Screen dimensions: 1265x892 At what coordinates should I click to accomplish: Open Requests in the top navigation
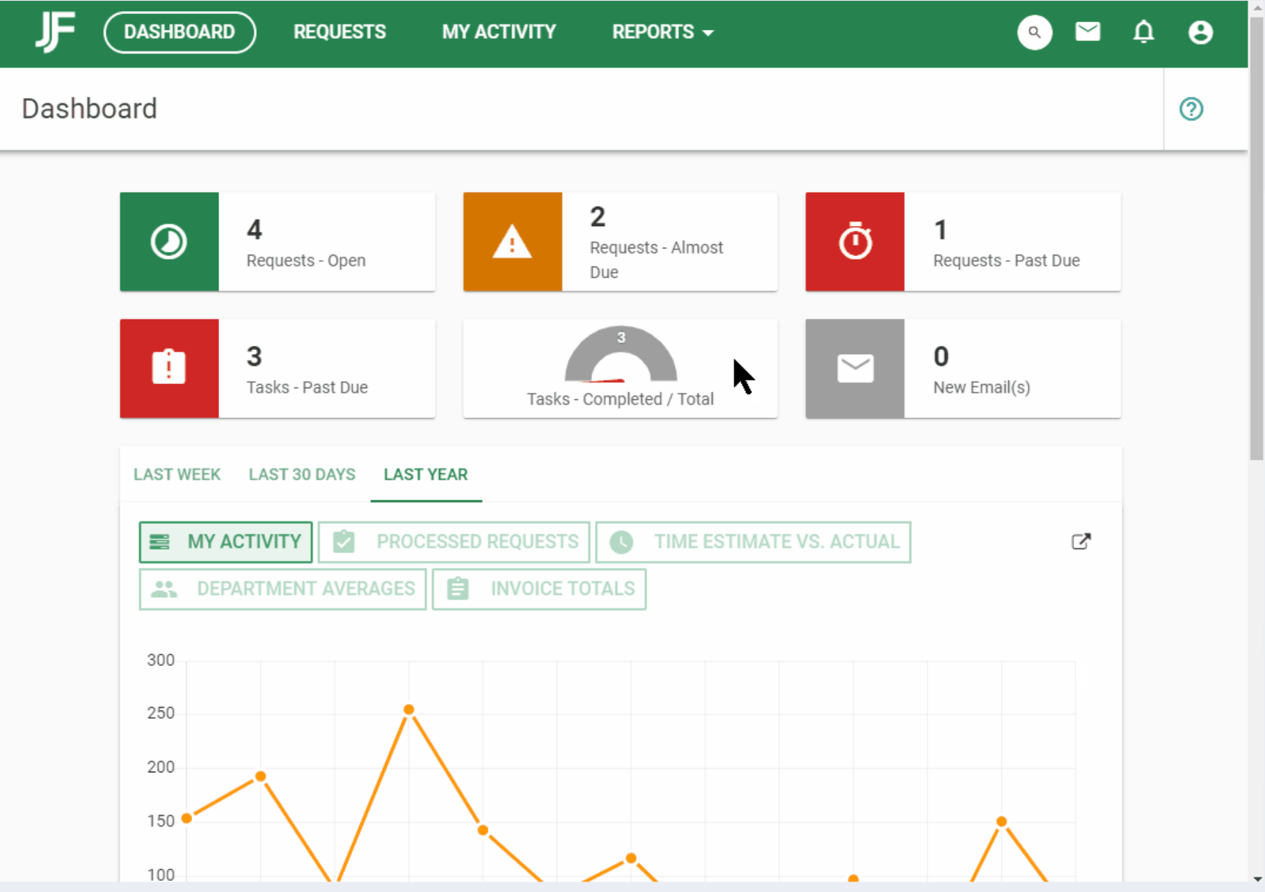coord(340,32)
